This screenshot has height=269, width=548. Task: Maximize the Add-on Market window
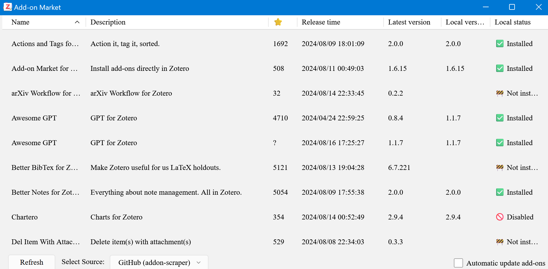click(x=512, y=7)
